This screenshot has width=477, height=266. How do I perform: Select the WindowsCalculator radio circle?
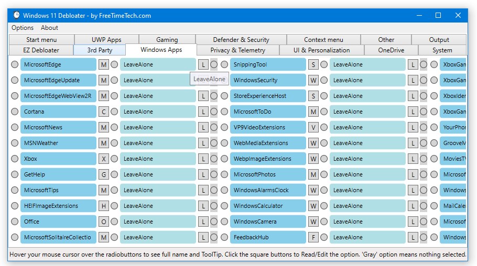(x=224, y=206)
